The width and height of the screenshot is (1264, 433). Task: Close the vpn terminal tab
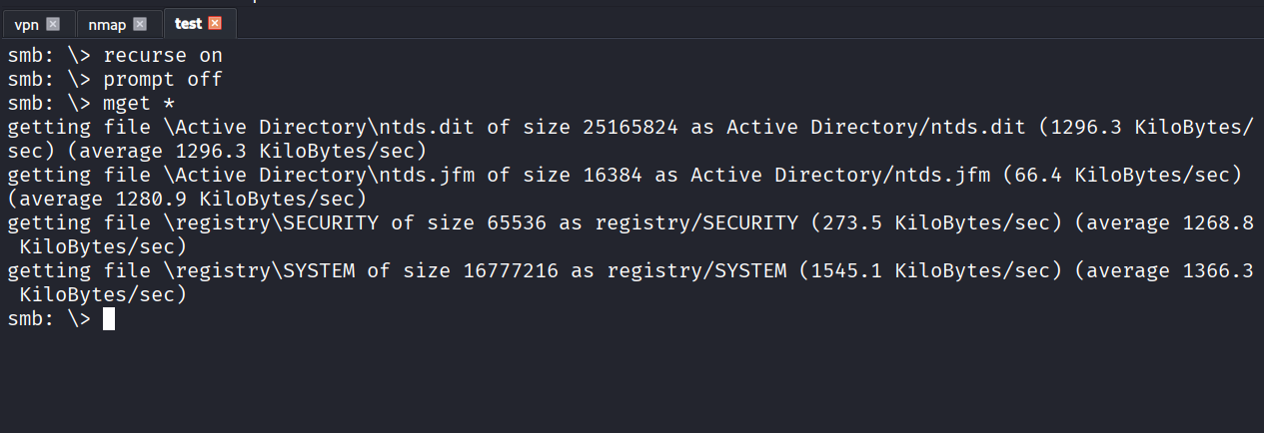53,24
